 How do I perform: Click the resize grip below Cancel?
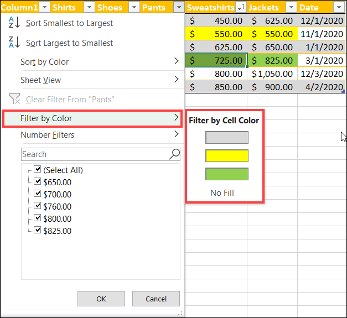tap(180, 314)
